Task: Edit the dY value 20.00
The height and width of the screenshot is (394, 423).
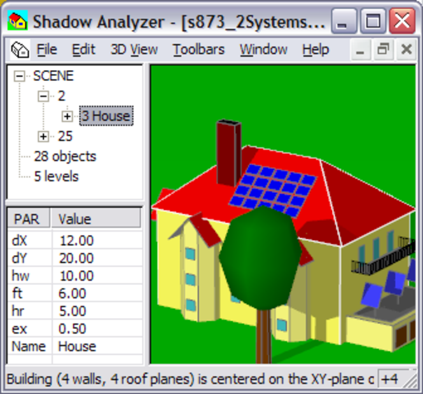Action: pyautogui.click(x=97, y=258)
